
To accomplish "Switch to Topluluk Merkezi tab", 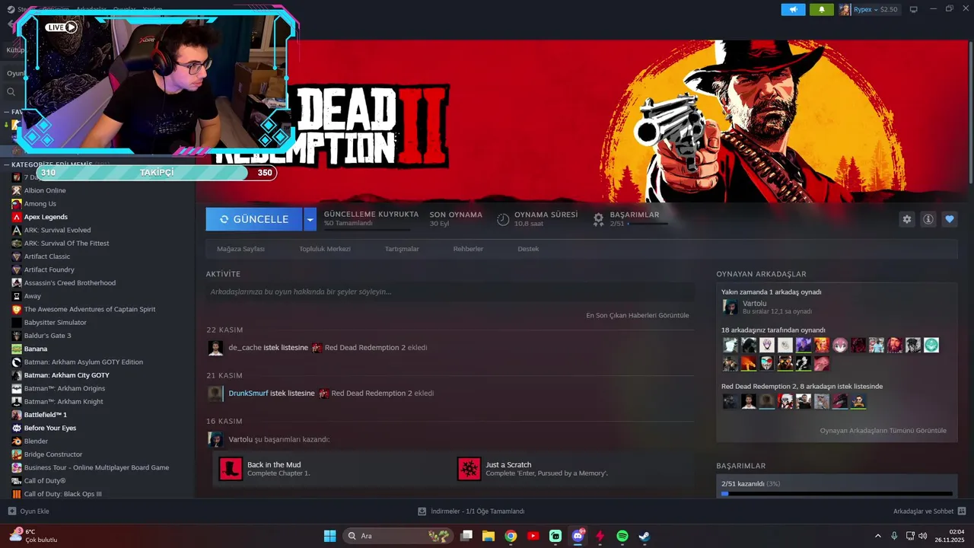I will click(325, 249).
